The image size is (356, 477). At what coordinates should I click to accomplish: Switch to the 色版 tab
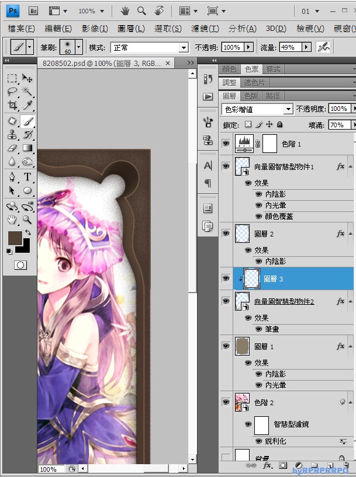tap(251, 96)
